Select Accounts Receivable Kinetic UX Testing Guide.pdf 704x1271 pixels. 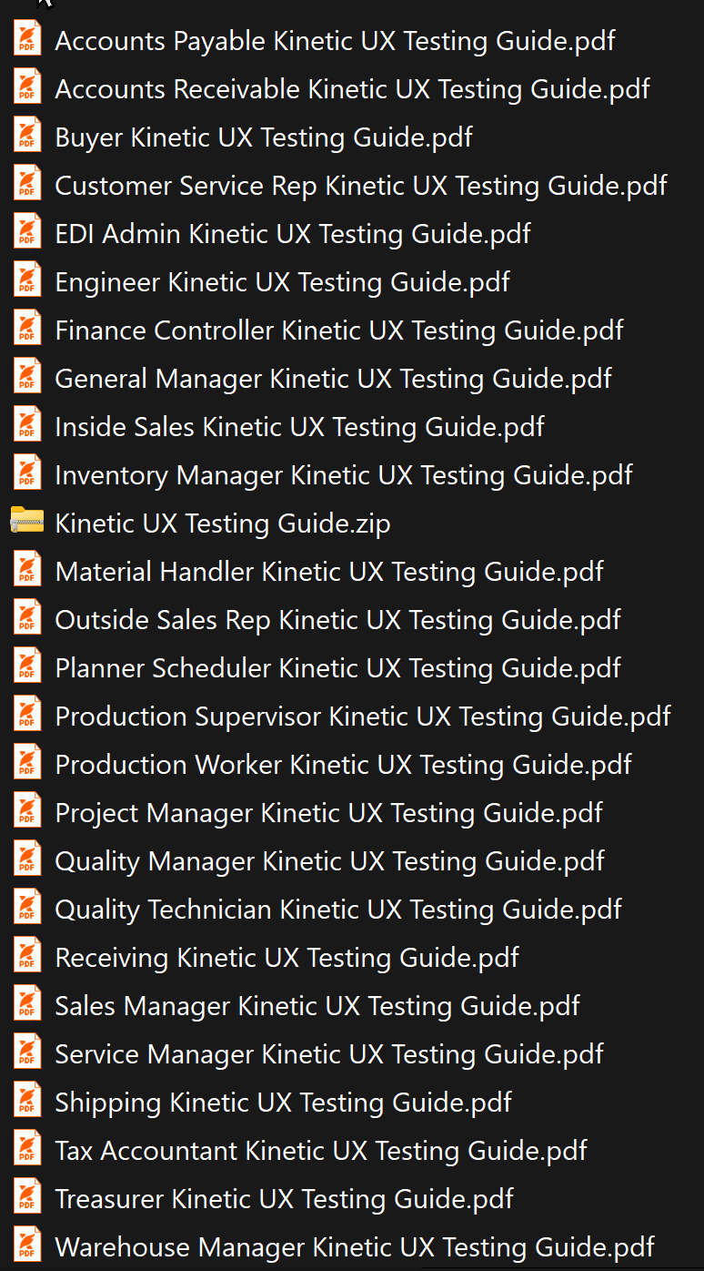352,88
